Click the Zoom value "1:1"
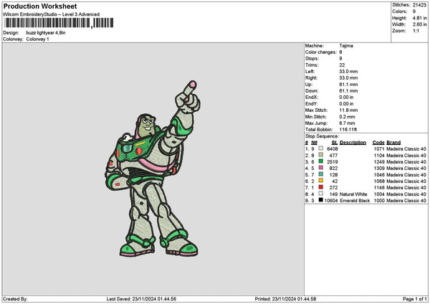This screenshot has height=304, width=430. pyautogui.click(x=416, y=31)
